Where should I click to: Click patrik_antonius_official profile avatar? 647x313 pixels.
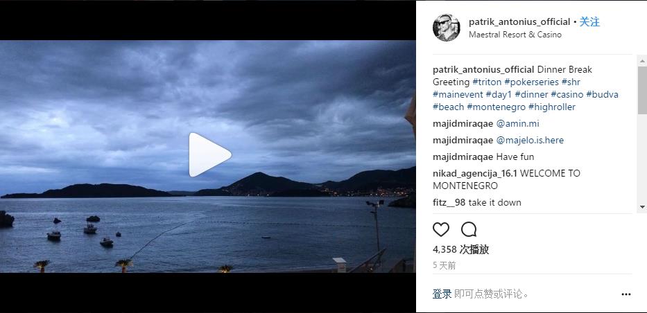coord(446,28)
